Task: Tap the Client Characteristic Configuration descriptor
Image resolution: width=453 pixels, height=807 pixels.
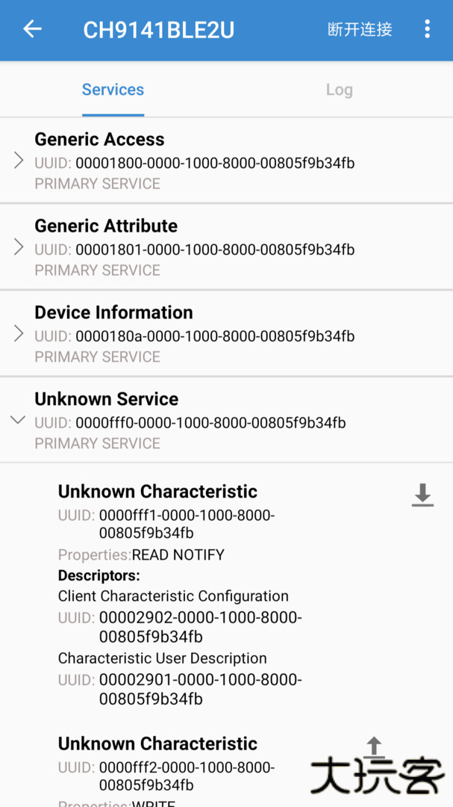Action: (173, 596)
